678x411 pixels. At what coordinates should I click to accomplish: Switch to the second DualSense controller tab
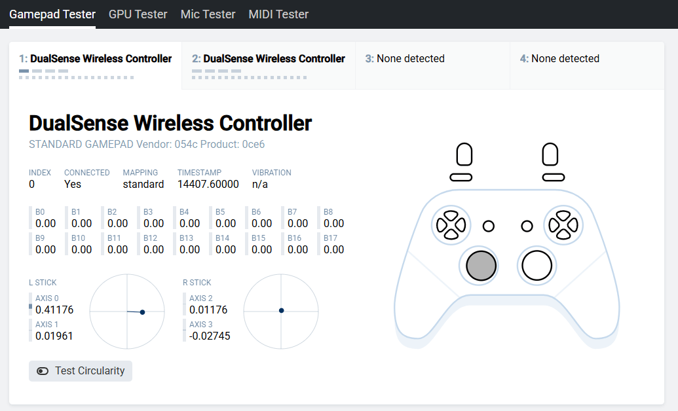coord(268,59)
